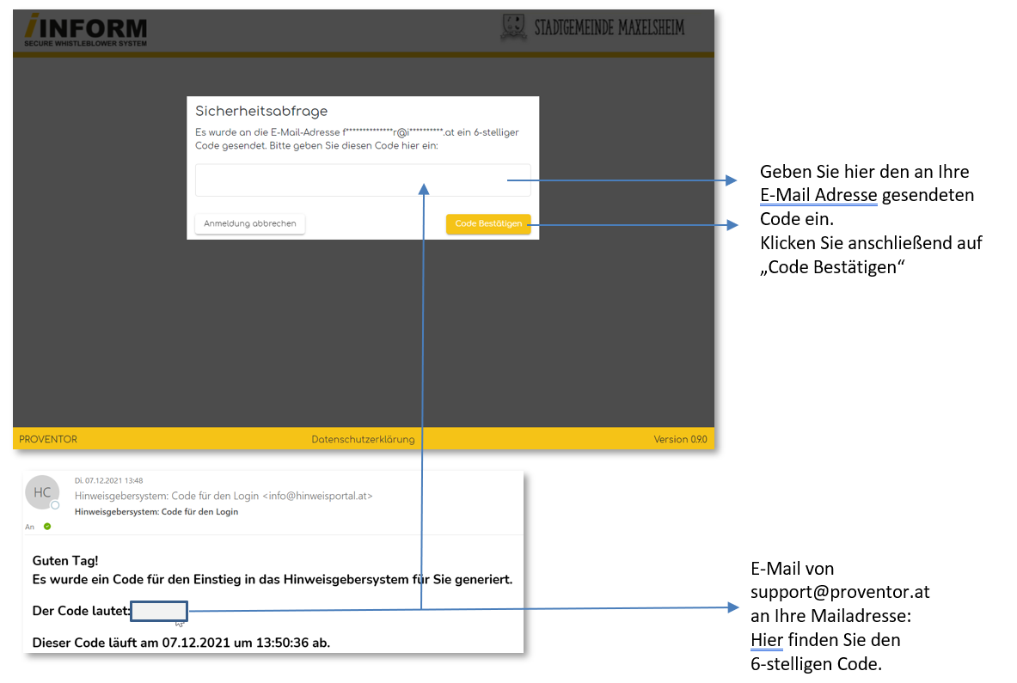Click the e-mail date Di. 07.12.2021
The image size is (1017, 683).
coord(108,481)
